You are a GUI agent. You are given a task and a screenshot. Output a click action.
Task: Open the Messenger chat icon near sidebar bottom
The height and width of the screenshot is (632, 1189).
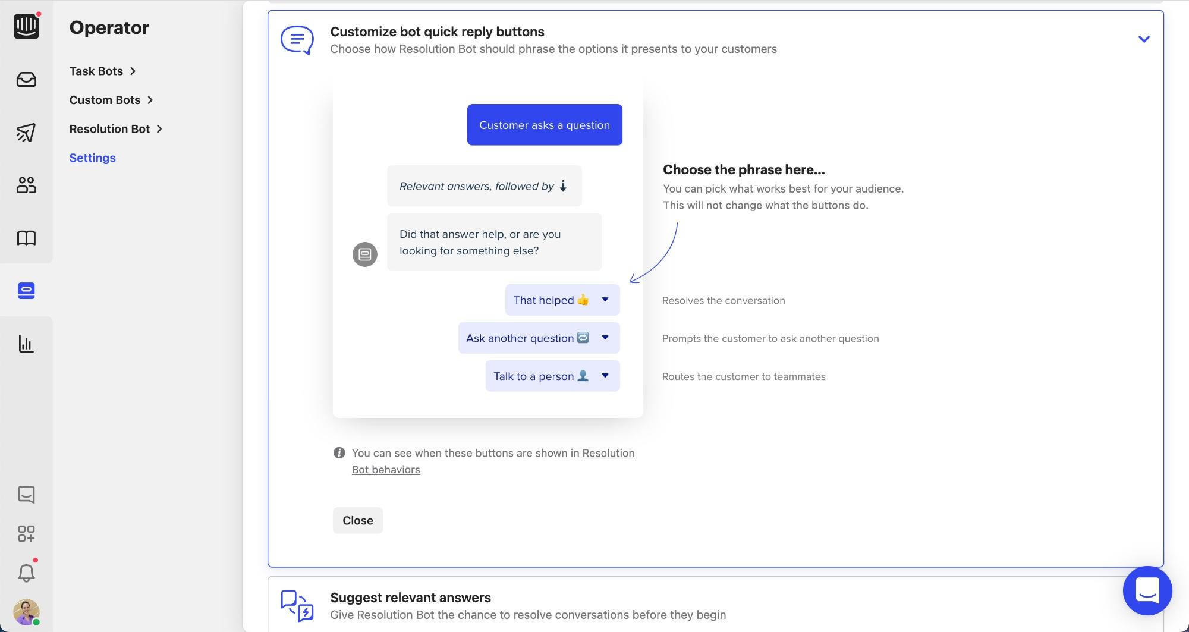(x=26, y=495)
